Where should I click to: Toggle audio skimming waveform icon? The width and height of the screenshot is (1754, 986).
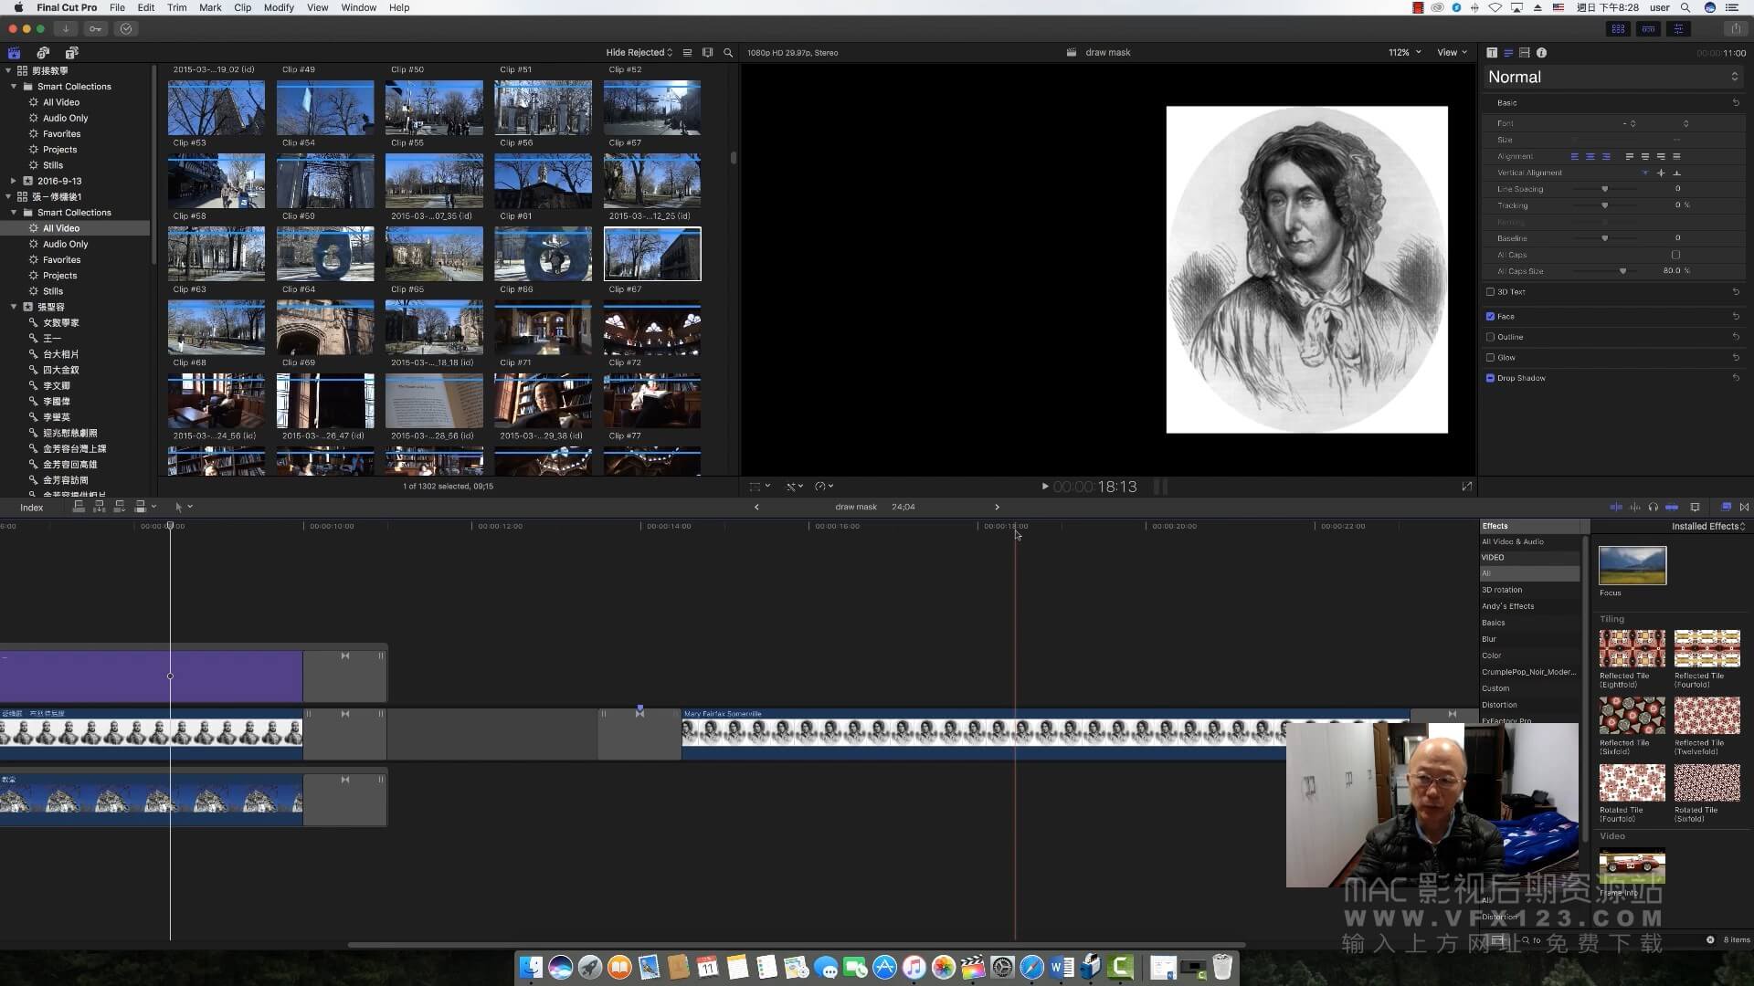[1635, 507]
